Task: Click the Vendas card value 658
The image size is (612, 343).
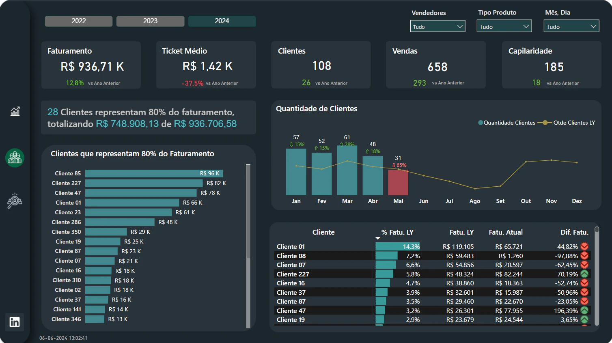Action: [x=437, y=67]
